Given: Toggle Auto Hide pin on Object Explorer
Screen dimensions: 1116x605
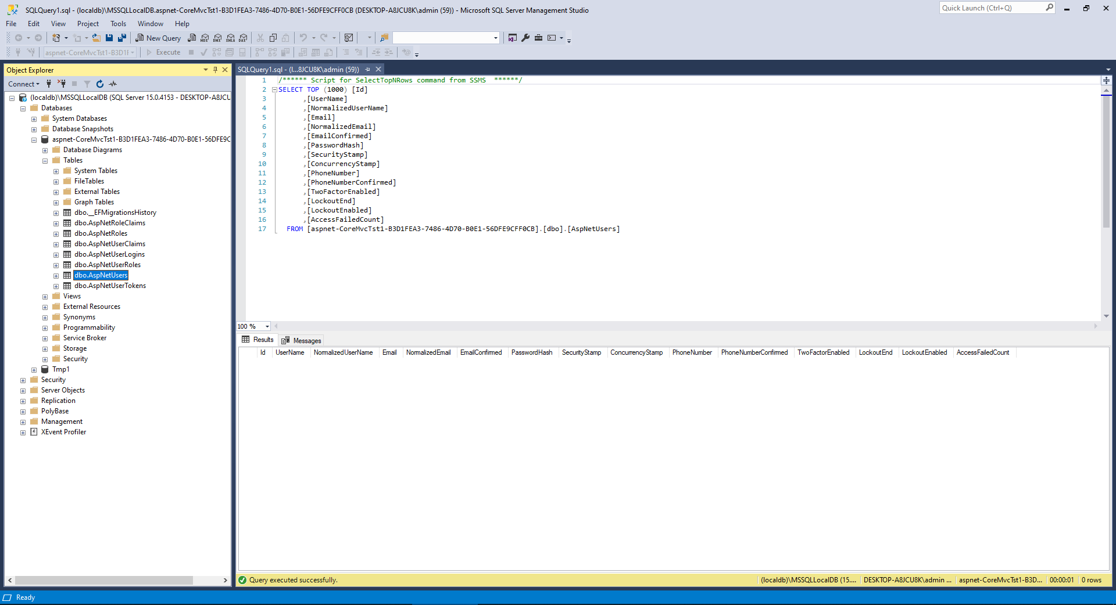Looking at the screenshot, I should 215,70.
